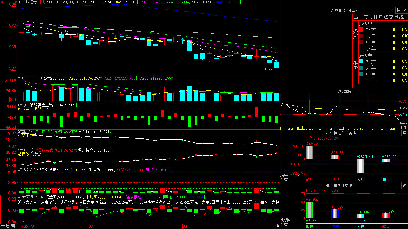Image resolution: width=408 pixels, height=229 pixels.
Task: Click the 超赢主力持仓 yellow label
Action: coord(29,135)
